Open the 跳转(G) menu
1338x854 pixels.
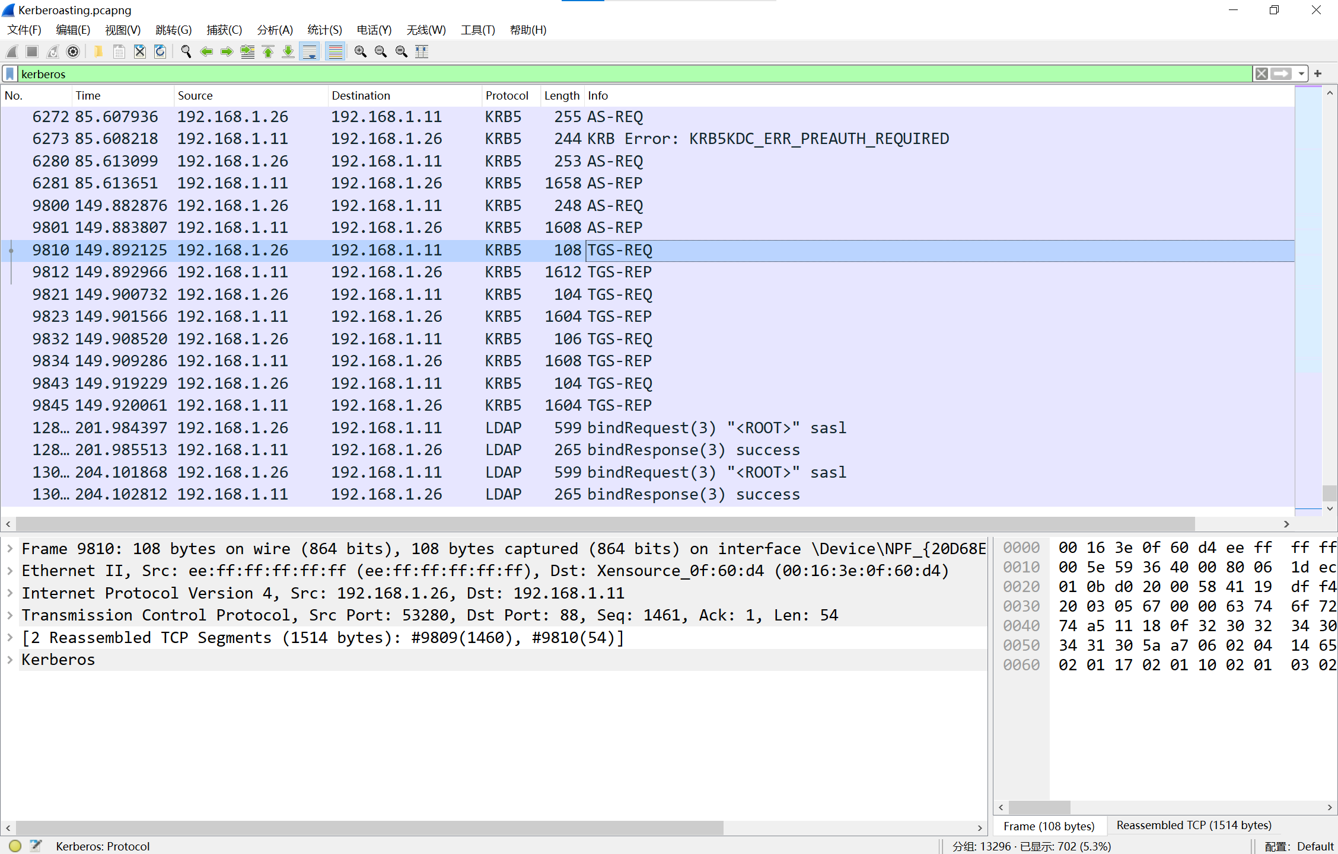pos(173,30)
